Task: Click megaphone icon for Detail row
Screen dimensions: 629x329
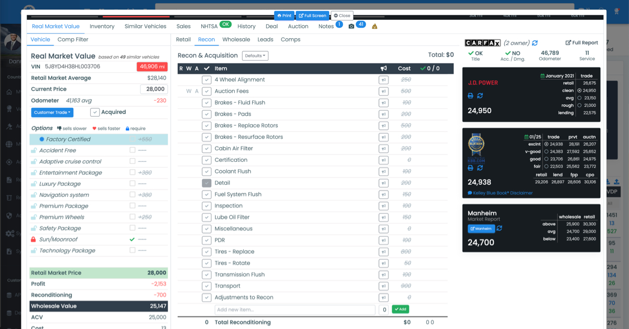Action: pos(383,183)
